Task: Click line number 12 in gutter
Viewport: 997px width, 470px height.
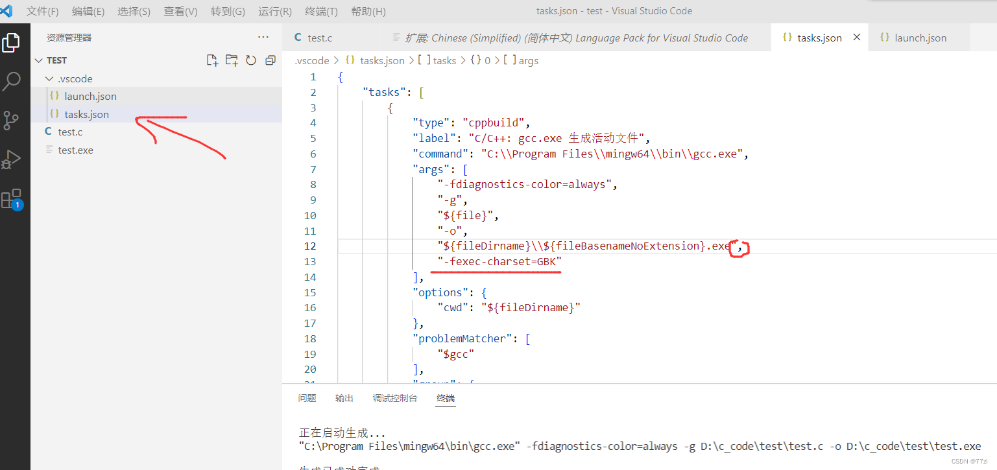Action: [310, 246]
